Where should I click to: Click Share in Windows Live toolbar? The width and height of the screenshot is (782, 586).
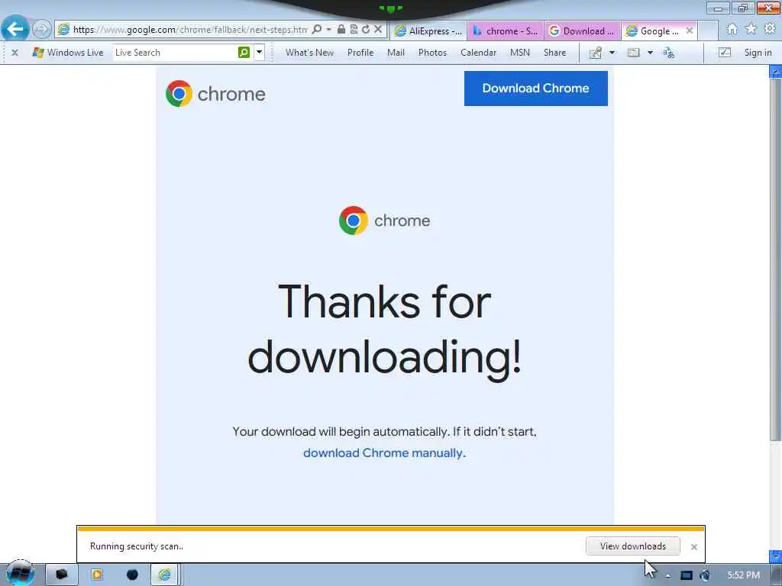[554, 53]
